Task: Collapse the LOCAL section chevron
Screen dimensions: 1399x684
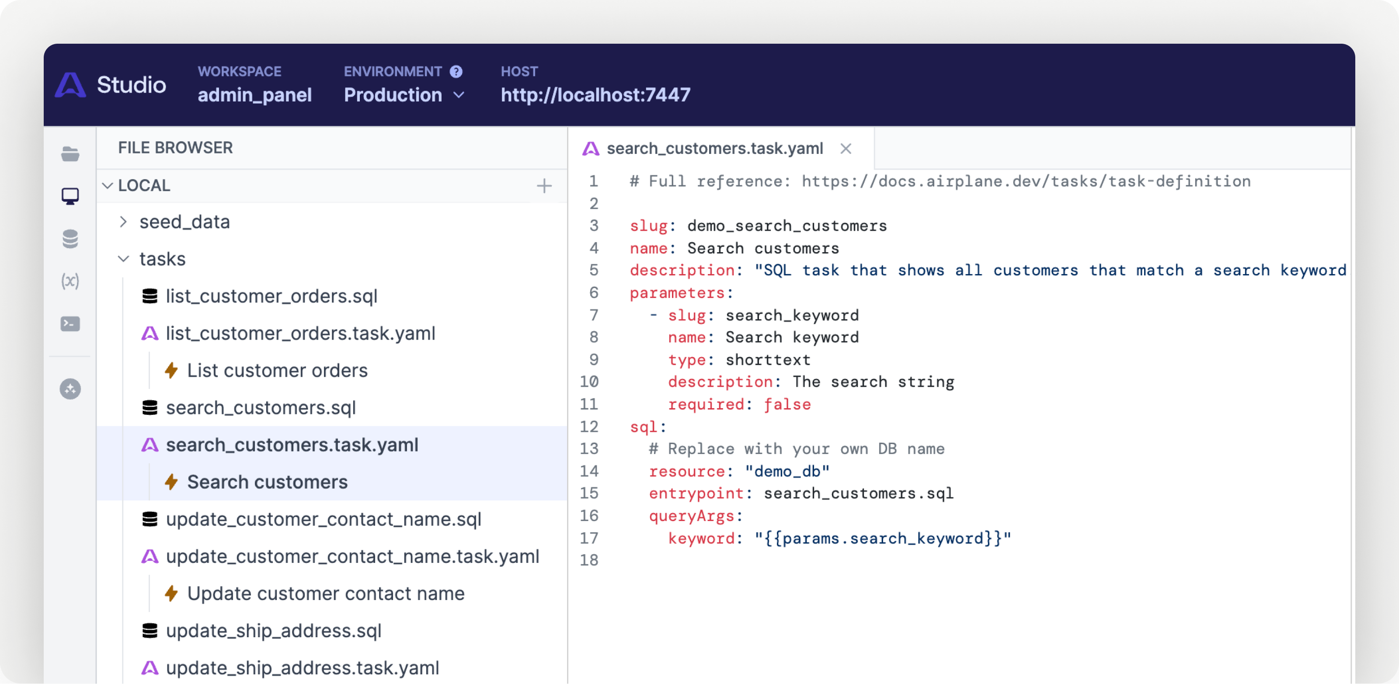Action: [x=108, y=186]
